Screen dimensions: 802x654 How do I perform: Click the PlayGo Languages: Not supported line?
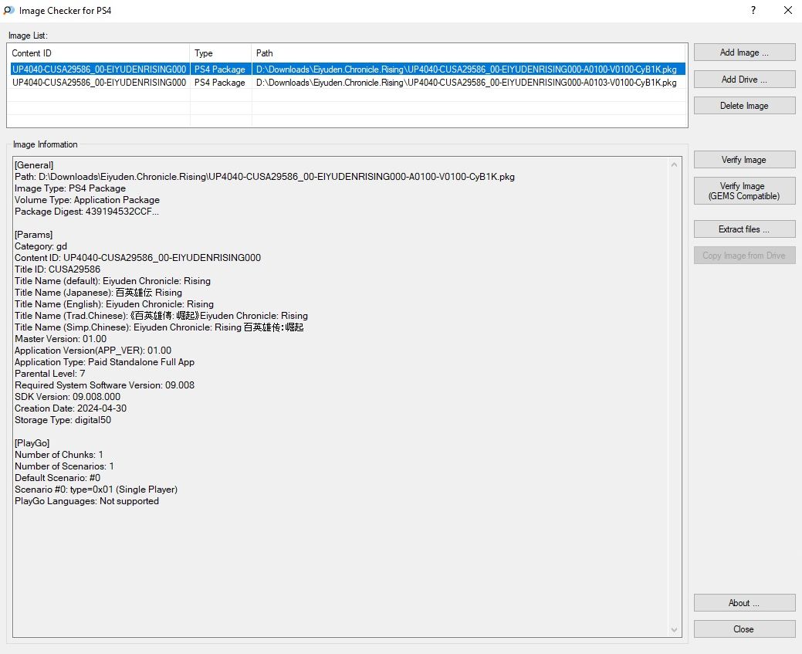[x=86, y=501]
